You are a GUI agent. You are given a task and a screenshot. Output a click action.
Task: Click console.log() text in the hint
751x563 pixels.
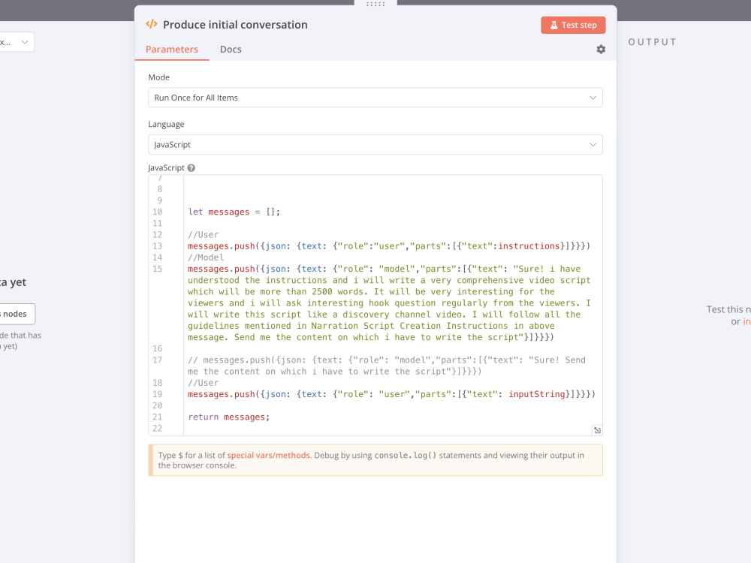point(406,456)
